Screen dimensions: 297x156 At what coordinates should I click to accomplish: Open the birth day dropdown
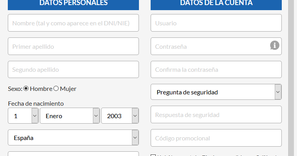click(x=23, y=116)
